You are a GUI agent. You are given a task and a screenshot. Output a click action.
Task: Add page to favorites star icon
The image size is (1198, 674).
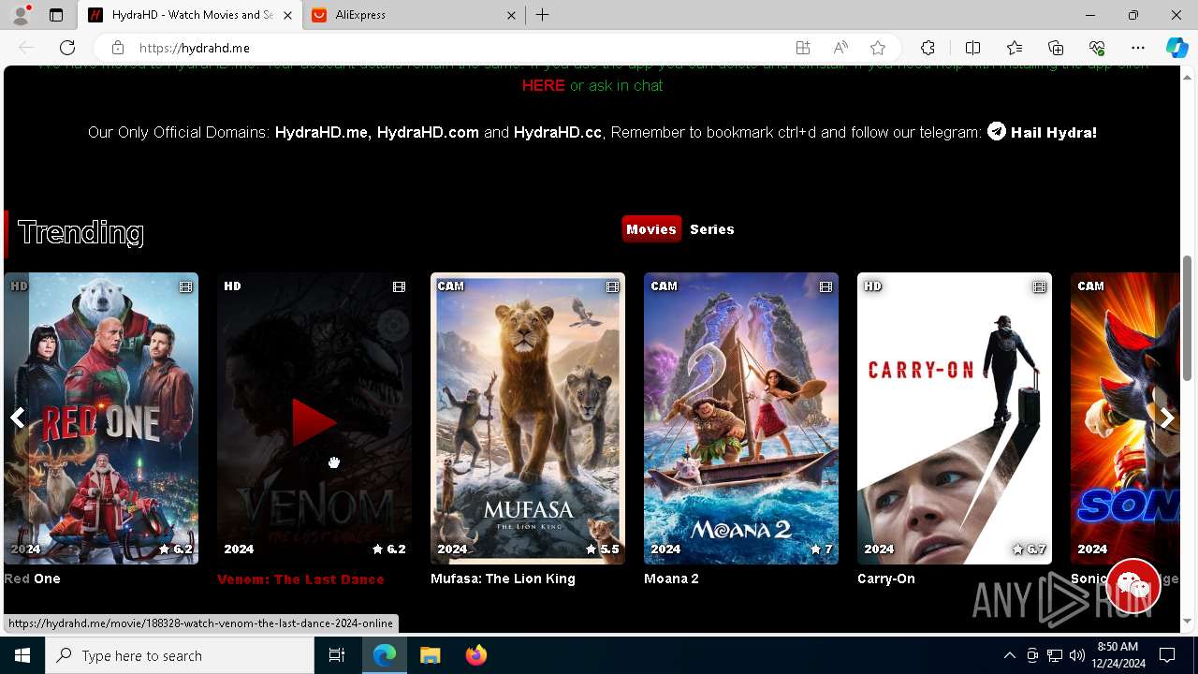(878, 48)
